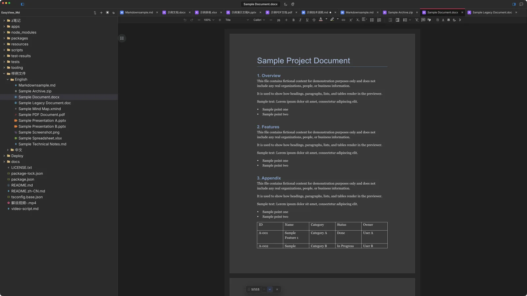Click the font size 26 field
The image size is (527, 296).
pyautogui.click(x=279, y=20)
